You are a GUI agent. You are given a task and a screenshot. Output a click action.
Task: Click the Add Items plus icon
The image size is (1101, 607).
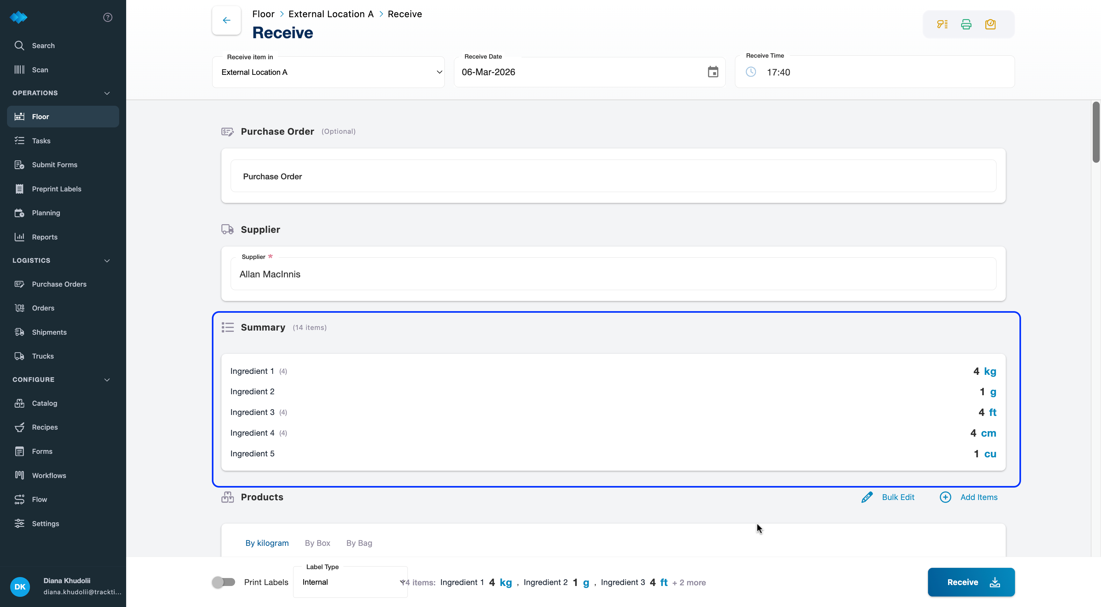tap(945, 497)
